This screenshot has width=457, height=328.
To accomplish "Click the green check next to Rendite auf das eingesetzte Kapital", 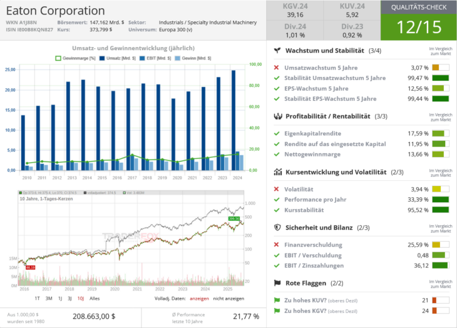I will tap(277, 144).
